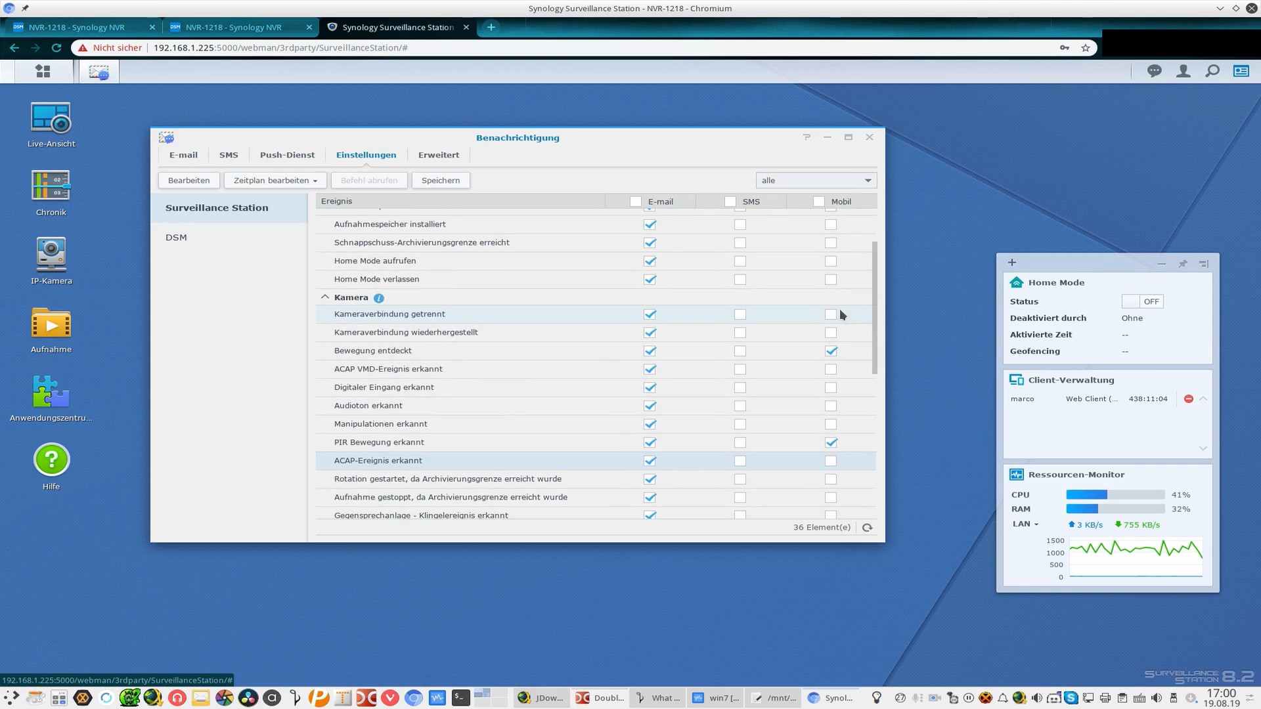Open the Live-Ansicht desktop icon
The image size is (1261, 709).
point(51,119)
